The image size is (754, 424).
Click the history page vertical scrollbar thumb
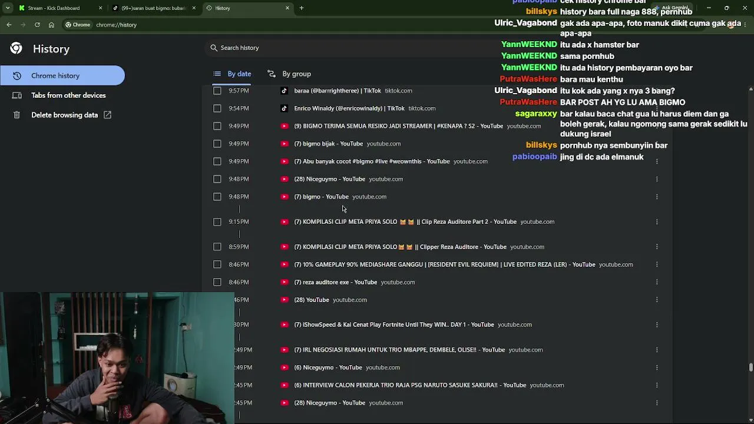coord(750,367)
